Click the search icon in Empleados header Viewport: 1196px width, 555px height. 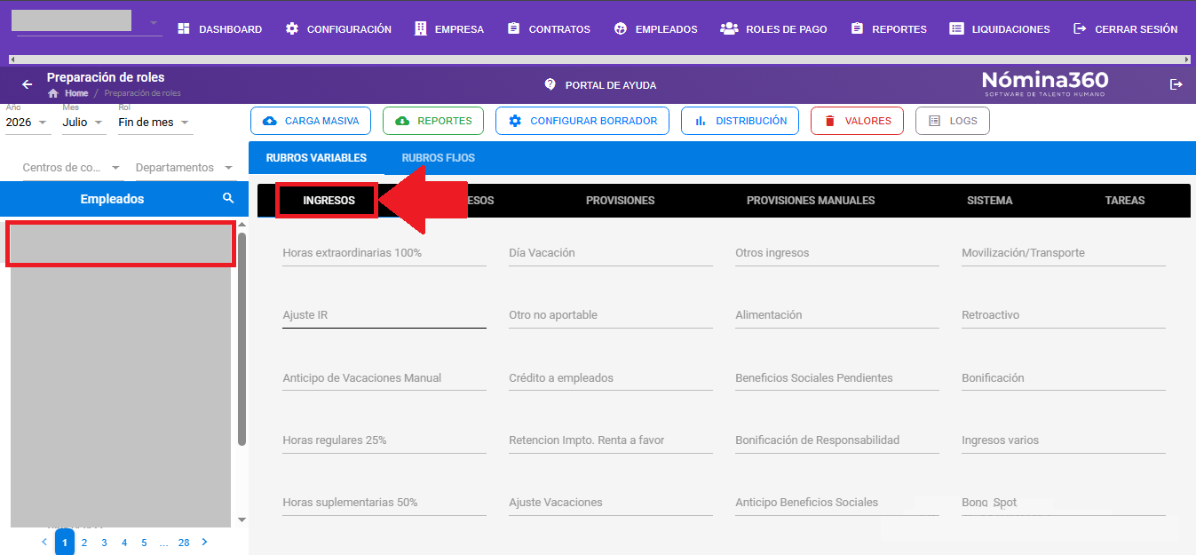[x=228, y=199]
